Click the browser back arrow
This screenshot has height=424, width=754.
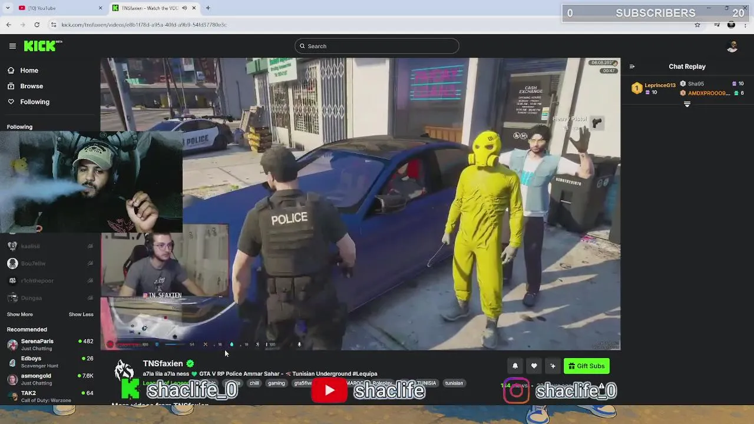[x=8, y=25]
